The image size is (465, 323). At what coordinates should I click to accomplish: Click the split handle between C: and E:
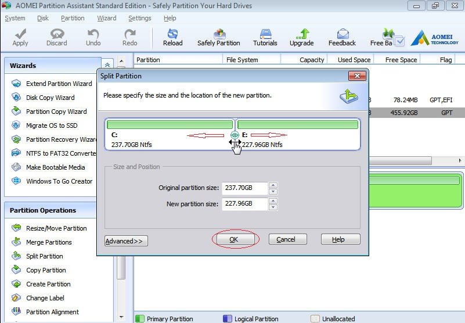(x=235, y=135)
